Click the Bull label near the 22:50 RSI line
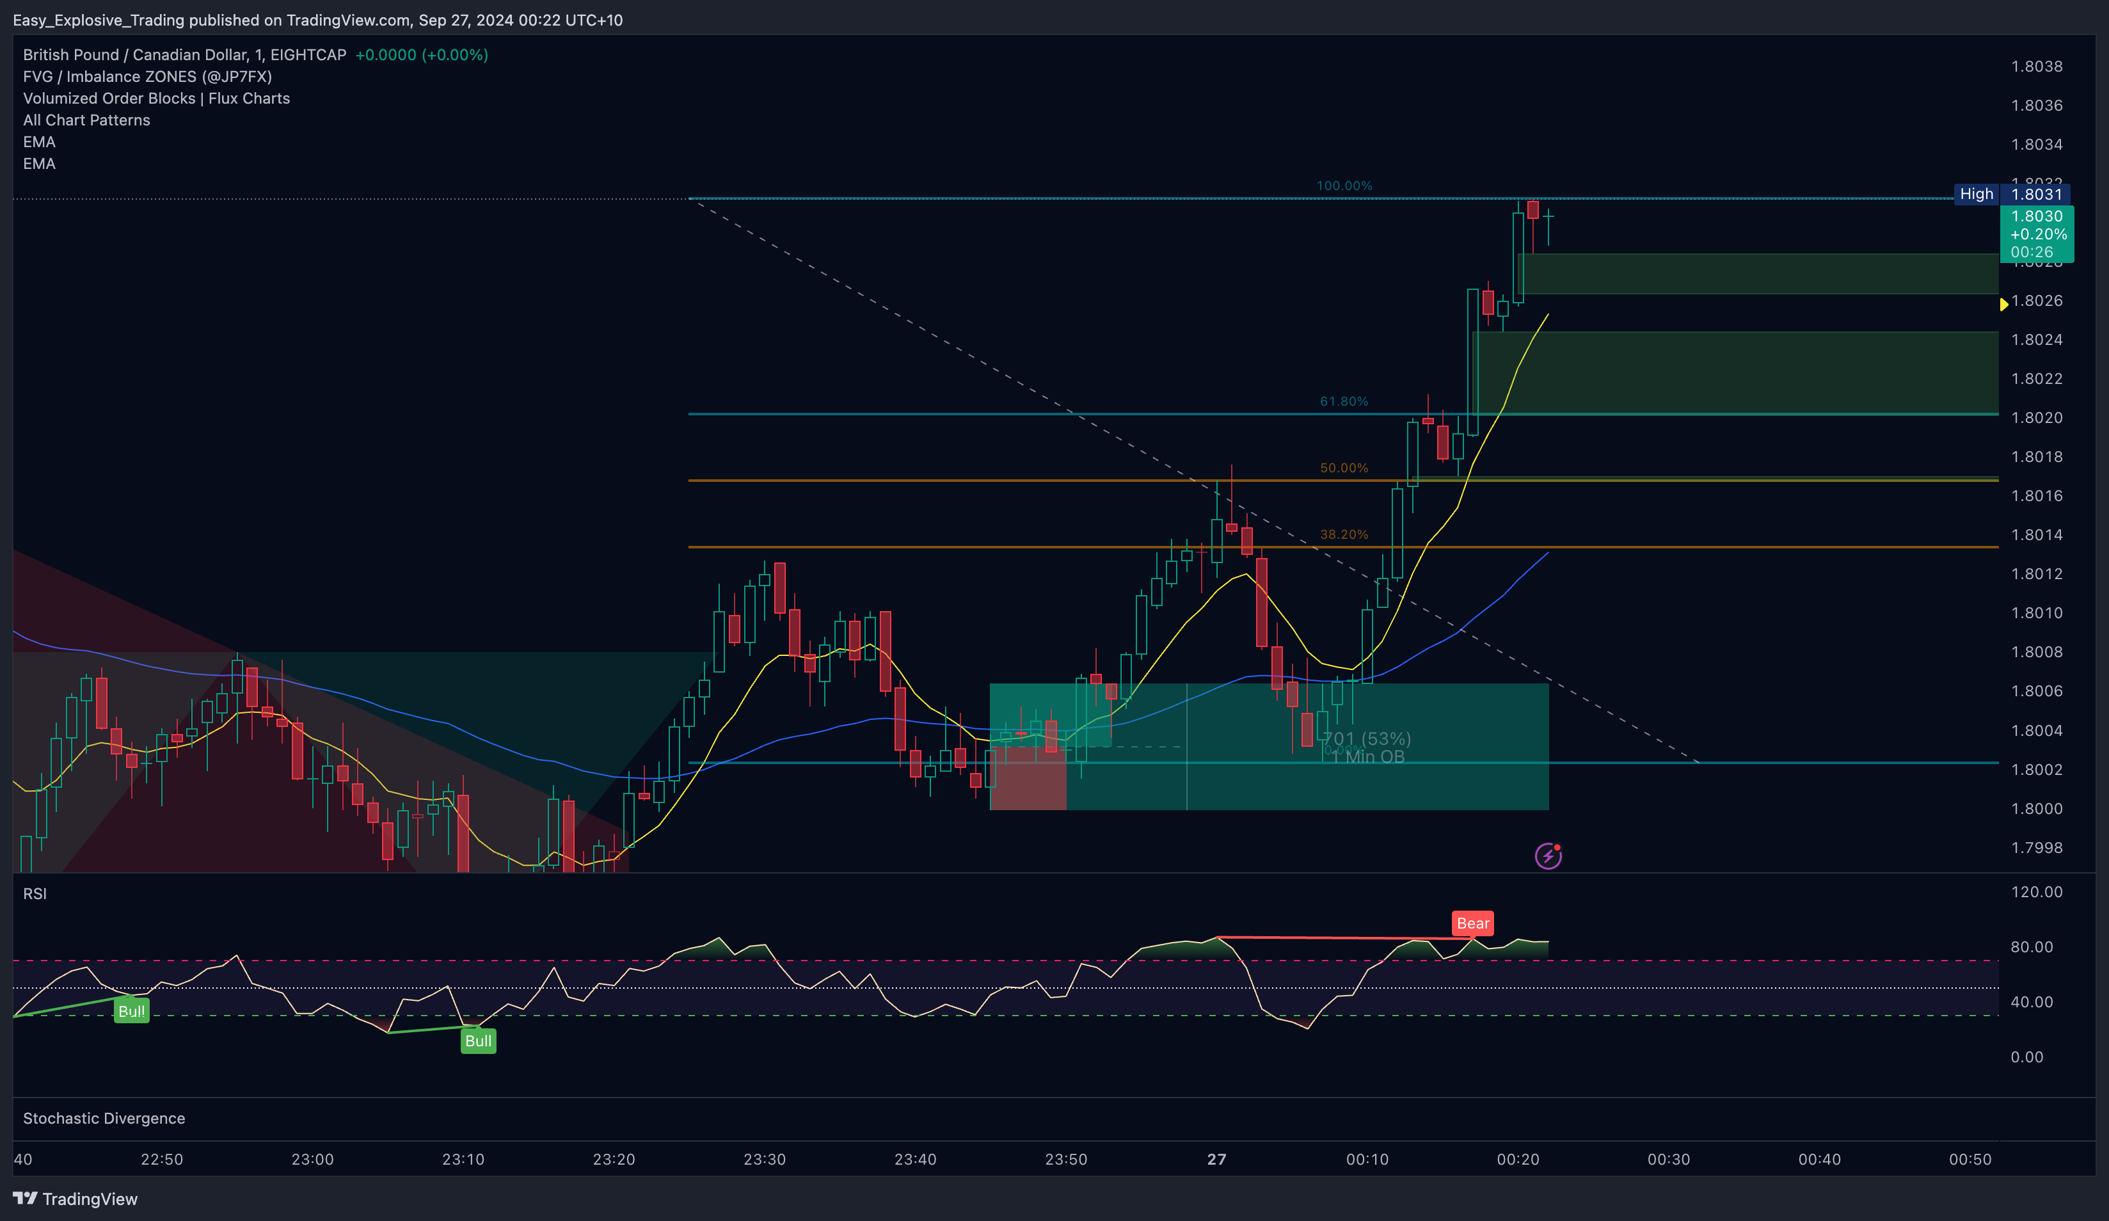 click(131, 1011)
